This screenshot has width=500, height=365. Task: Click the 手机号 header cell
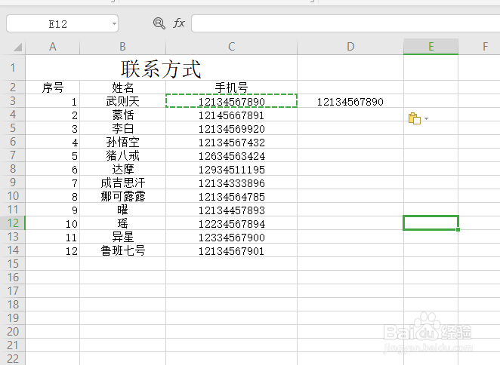[x=232, y=87]
